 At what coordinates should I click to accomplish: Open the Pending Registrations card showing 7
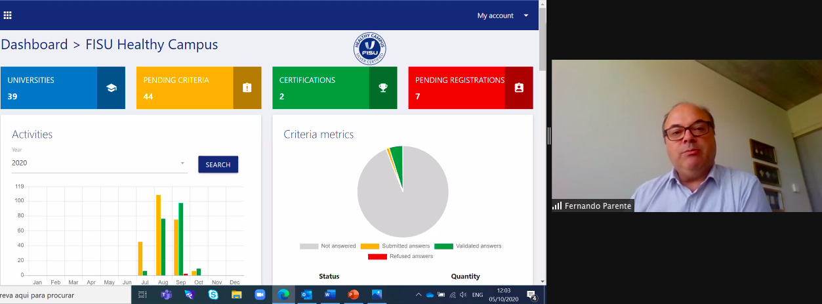(x=471, y=88)
